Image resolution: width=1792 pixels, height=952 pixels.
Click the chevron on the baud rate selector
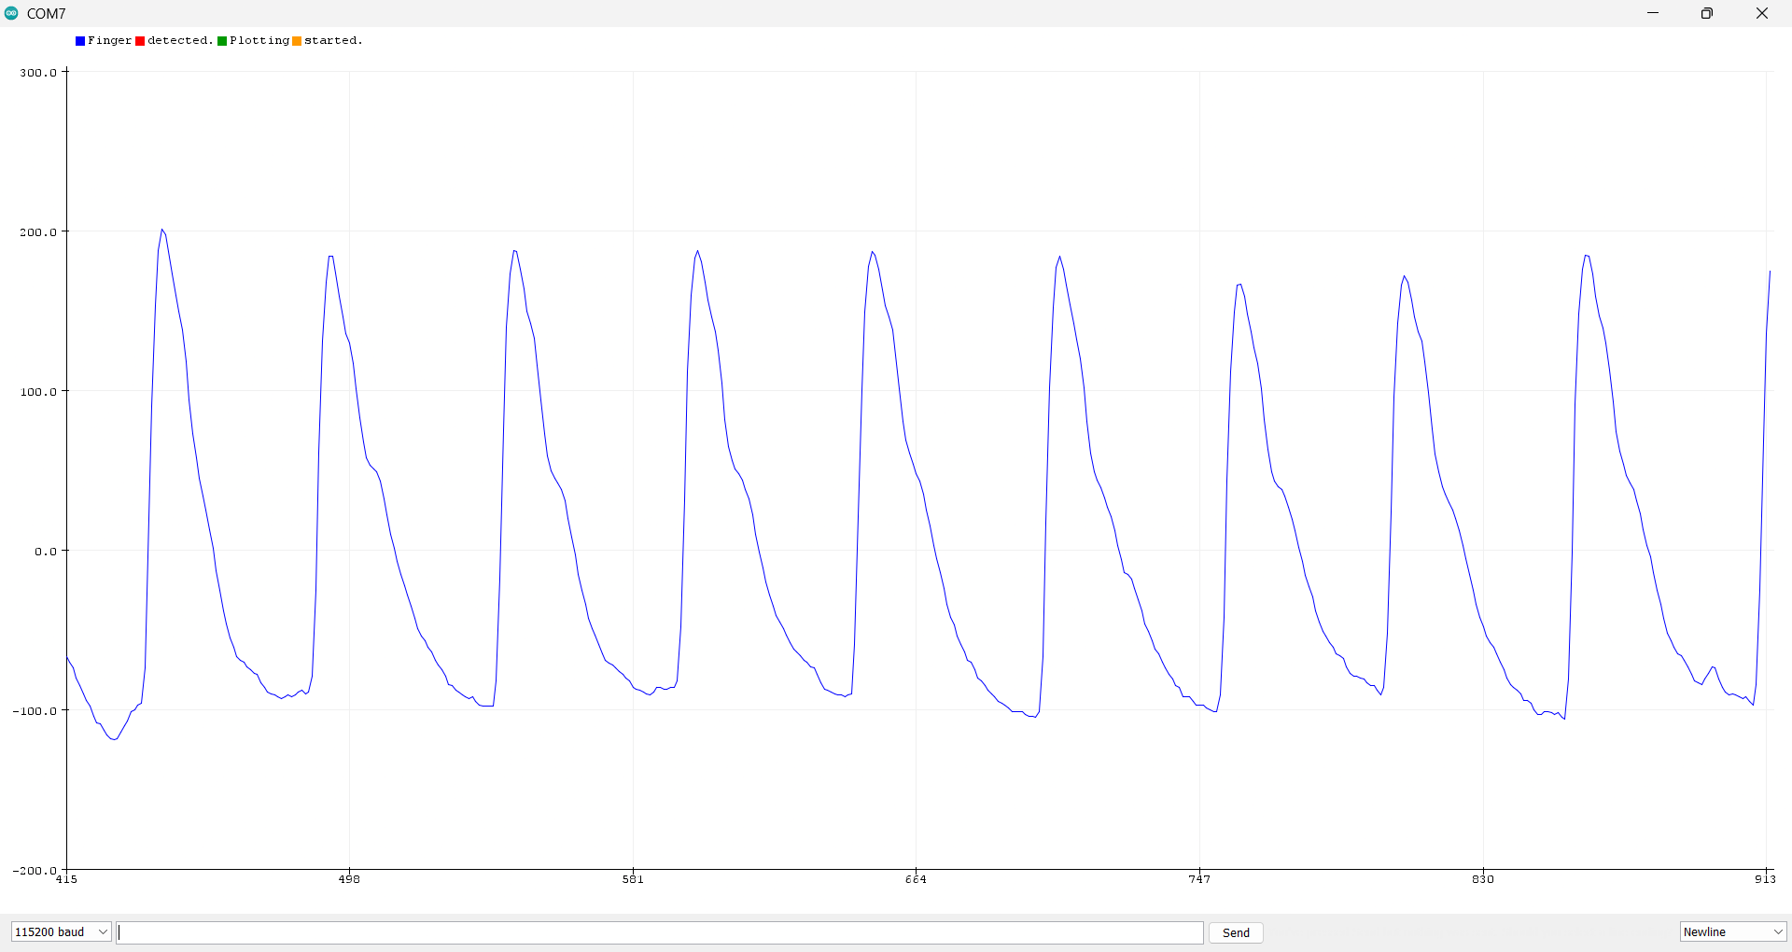100,931
